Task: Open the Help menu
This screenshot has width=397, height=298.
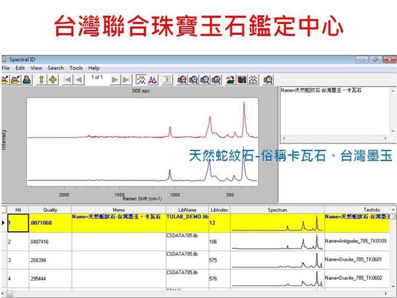Action: (x=94, y=68)
